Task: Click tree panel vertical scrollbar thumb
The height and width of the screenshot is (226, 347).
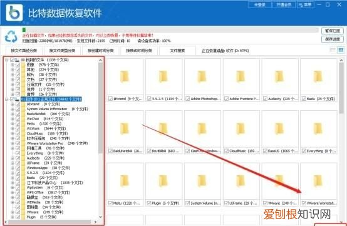Action: click(x=100, y=108)
